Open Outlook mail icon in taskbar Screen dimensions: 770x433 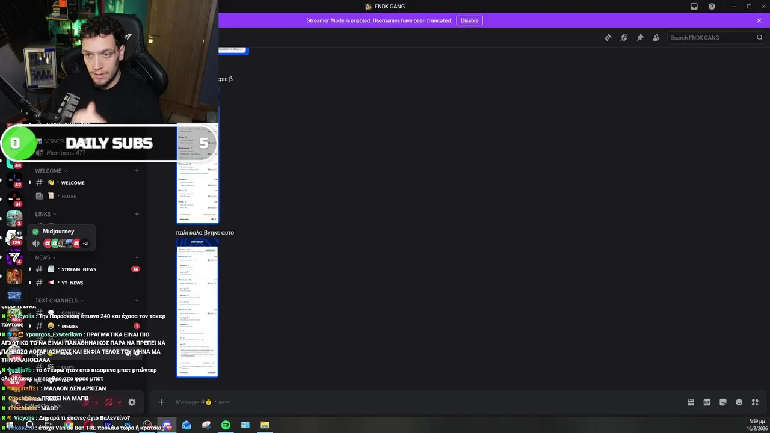(186, 425)
